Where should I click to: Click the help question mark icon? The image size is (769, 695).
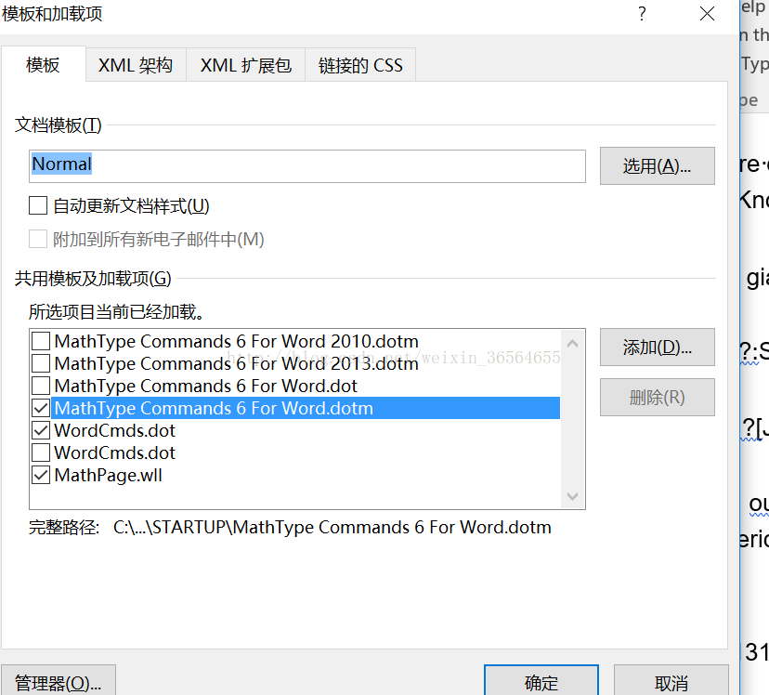pyautogui.click(x=642, y=14)
